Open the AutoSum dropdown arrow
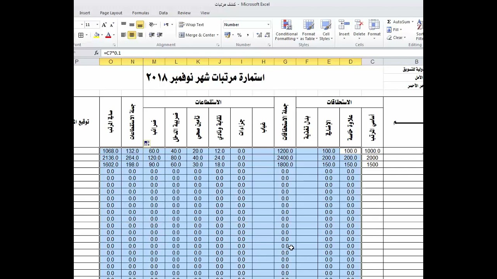Viewport: 497px width, 279px height. pyautogui.click(x=412, y=22)
